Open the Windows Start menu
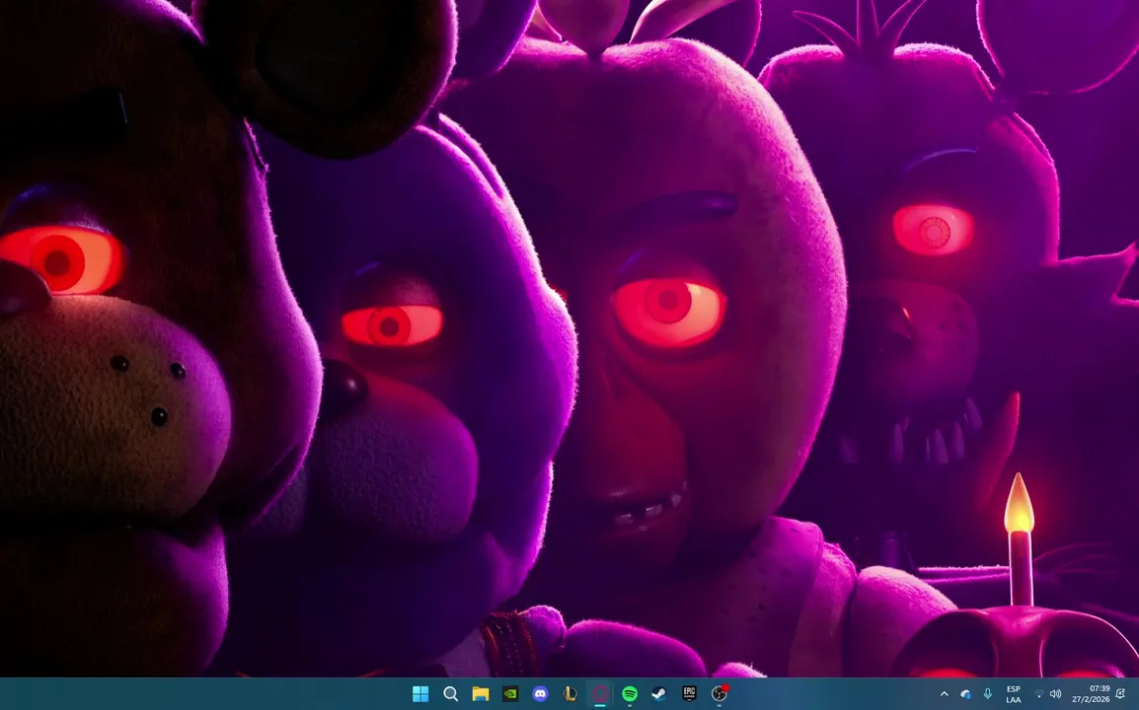Screen dimensions: 1139x710 tap(419, 694)
